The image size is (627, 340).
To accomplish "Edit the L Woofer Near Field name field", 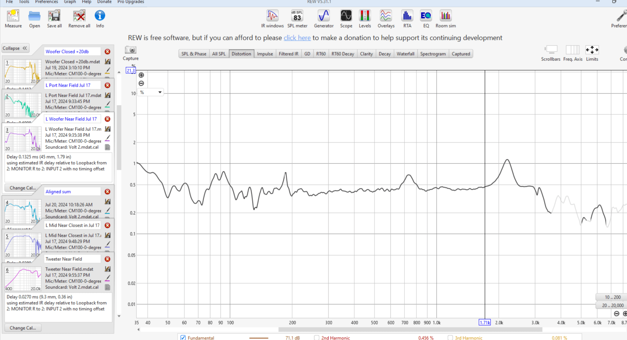I will click(x=72, y=119).
